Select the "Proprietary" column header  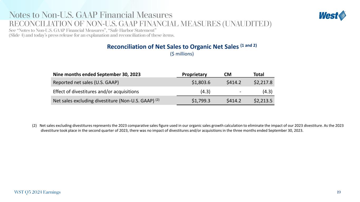click(x=194, y=74)
